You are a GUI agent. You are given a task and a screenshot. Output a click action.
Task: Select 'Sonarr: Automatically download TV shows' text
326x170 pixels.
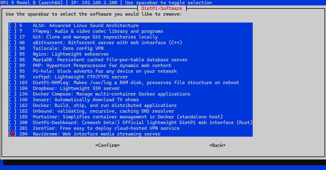[86, 100]
